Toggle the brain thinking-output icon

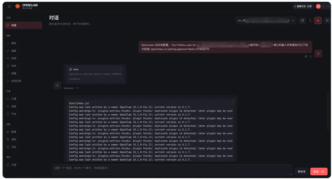tap(318, 21)
